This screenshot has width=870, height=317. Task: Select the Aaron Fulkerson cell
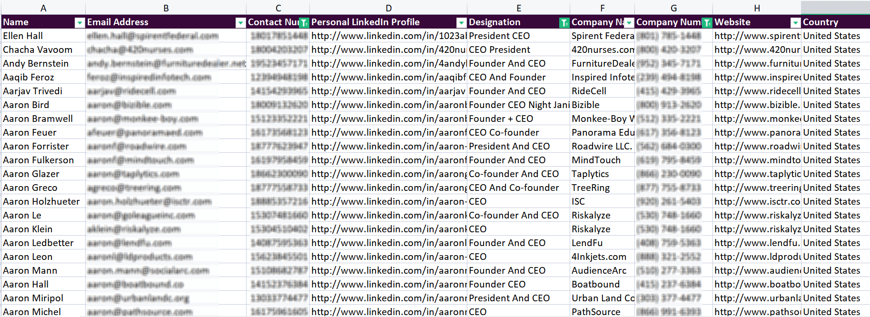click(43, 160)
